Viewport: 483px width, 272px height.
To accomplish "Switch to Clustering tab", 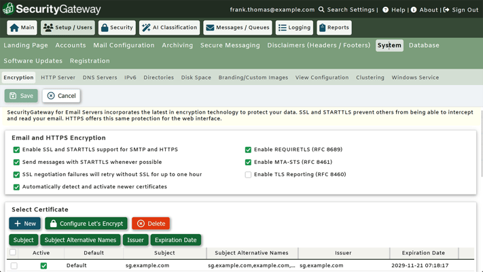I will [x=370, y=78].
